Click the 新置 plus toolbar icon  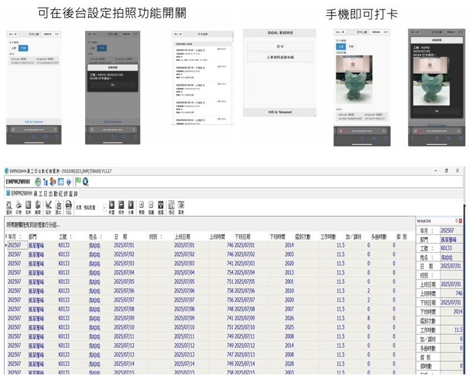(112, 207)
